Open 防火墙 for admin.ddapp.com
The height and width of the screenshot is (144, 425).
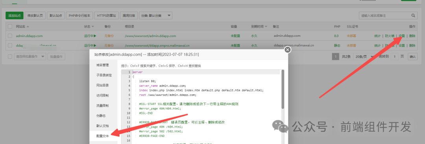click(390, 36)
